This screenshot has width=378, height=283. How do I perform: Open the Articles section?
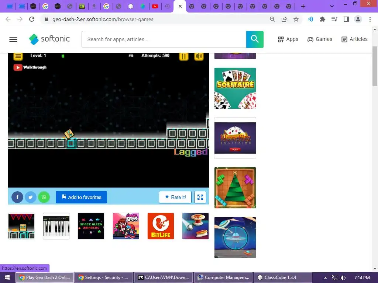[x=354, y=39]
